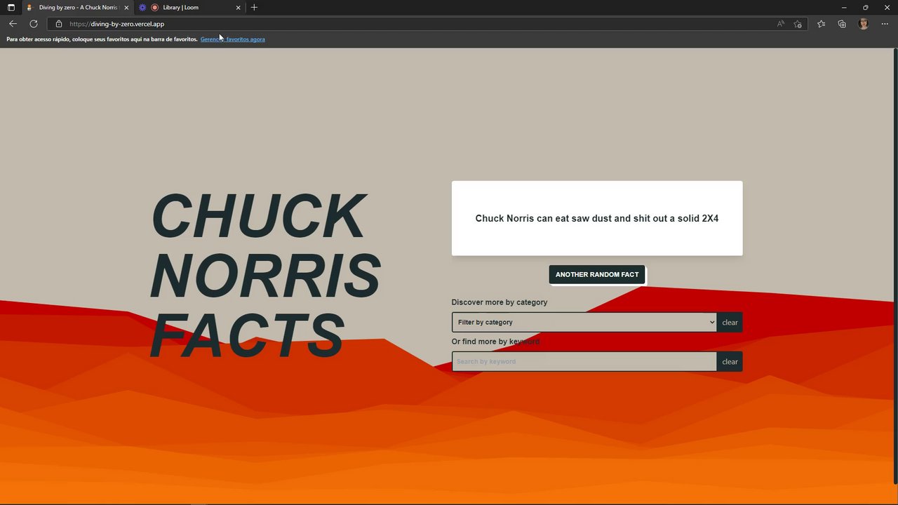Click the padlock site info icon
Image resolution: width=898 pixels, height=505 pixels.
click(59, 24)
